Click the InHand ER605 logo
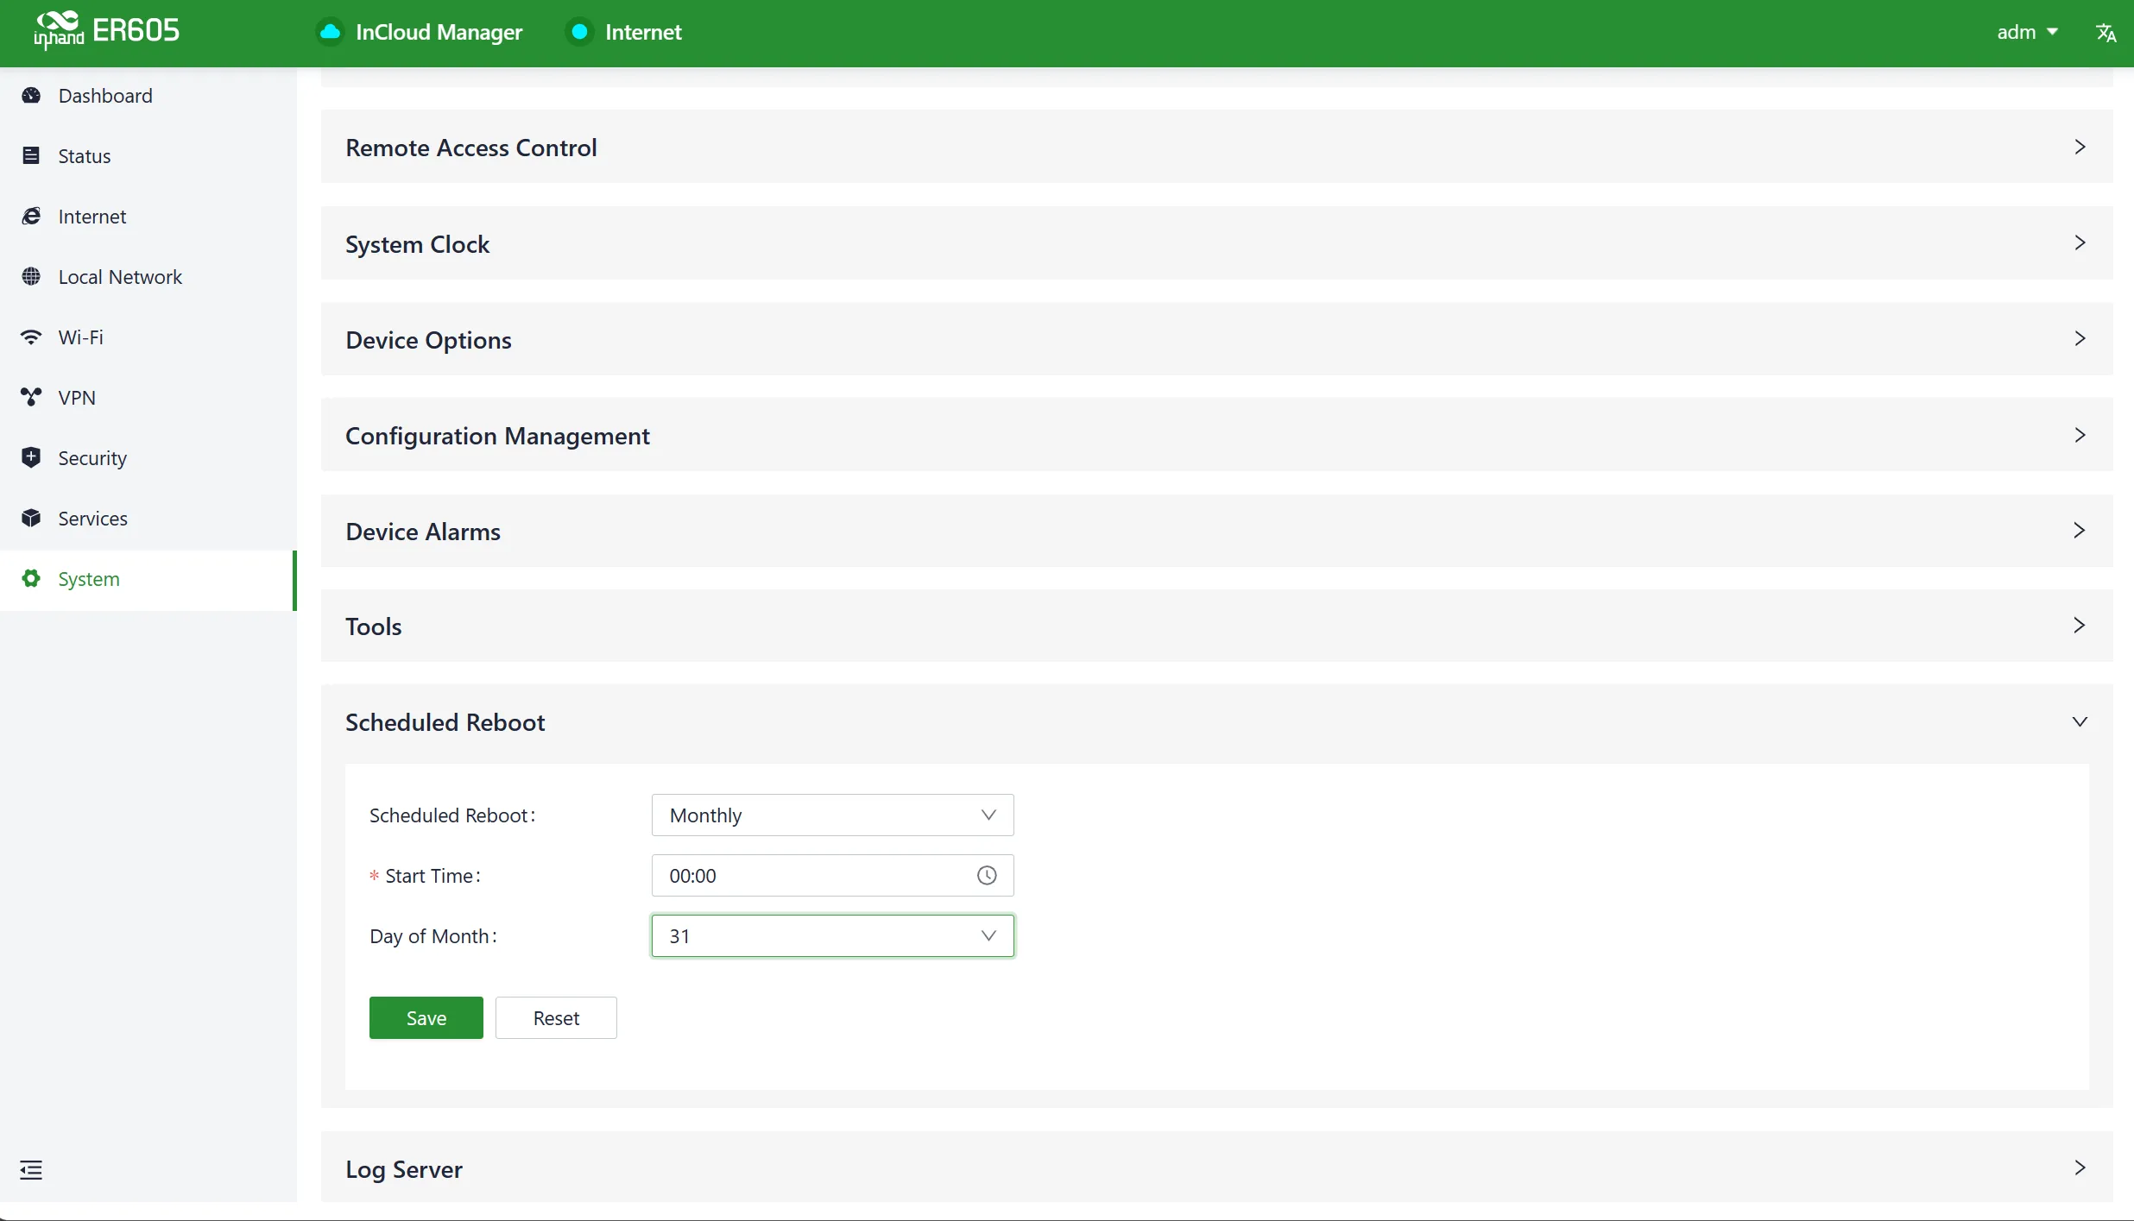2134x1221 pixels. (106, 31)
